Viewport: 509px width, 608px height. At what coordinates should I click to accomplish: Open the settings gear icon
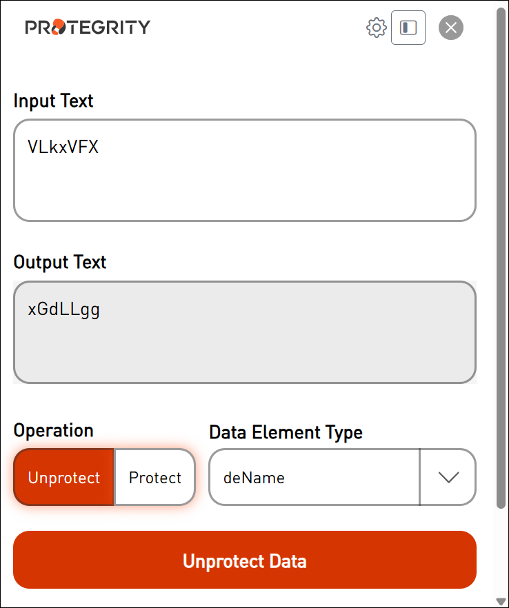click(x=376, y=28)
